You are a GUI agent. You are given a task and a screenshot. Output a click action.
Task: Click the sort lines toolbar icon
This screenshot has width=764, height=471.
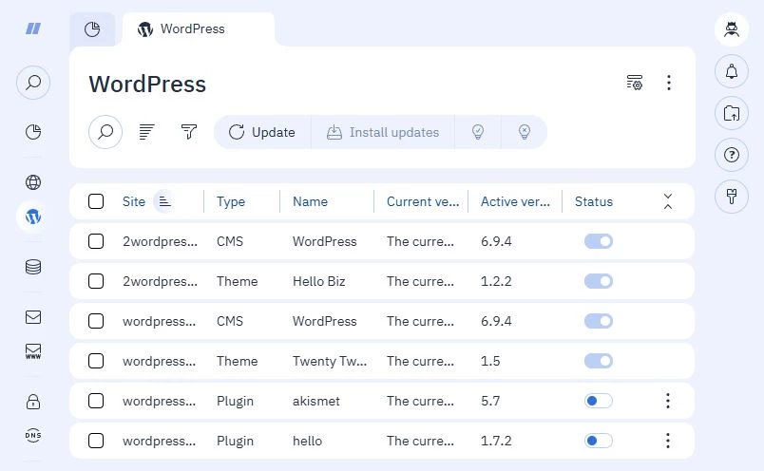(146, 132)
